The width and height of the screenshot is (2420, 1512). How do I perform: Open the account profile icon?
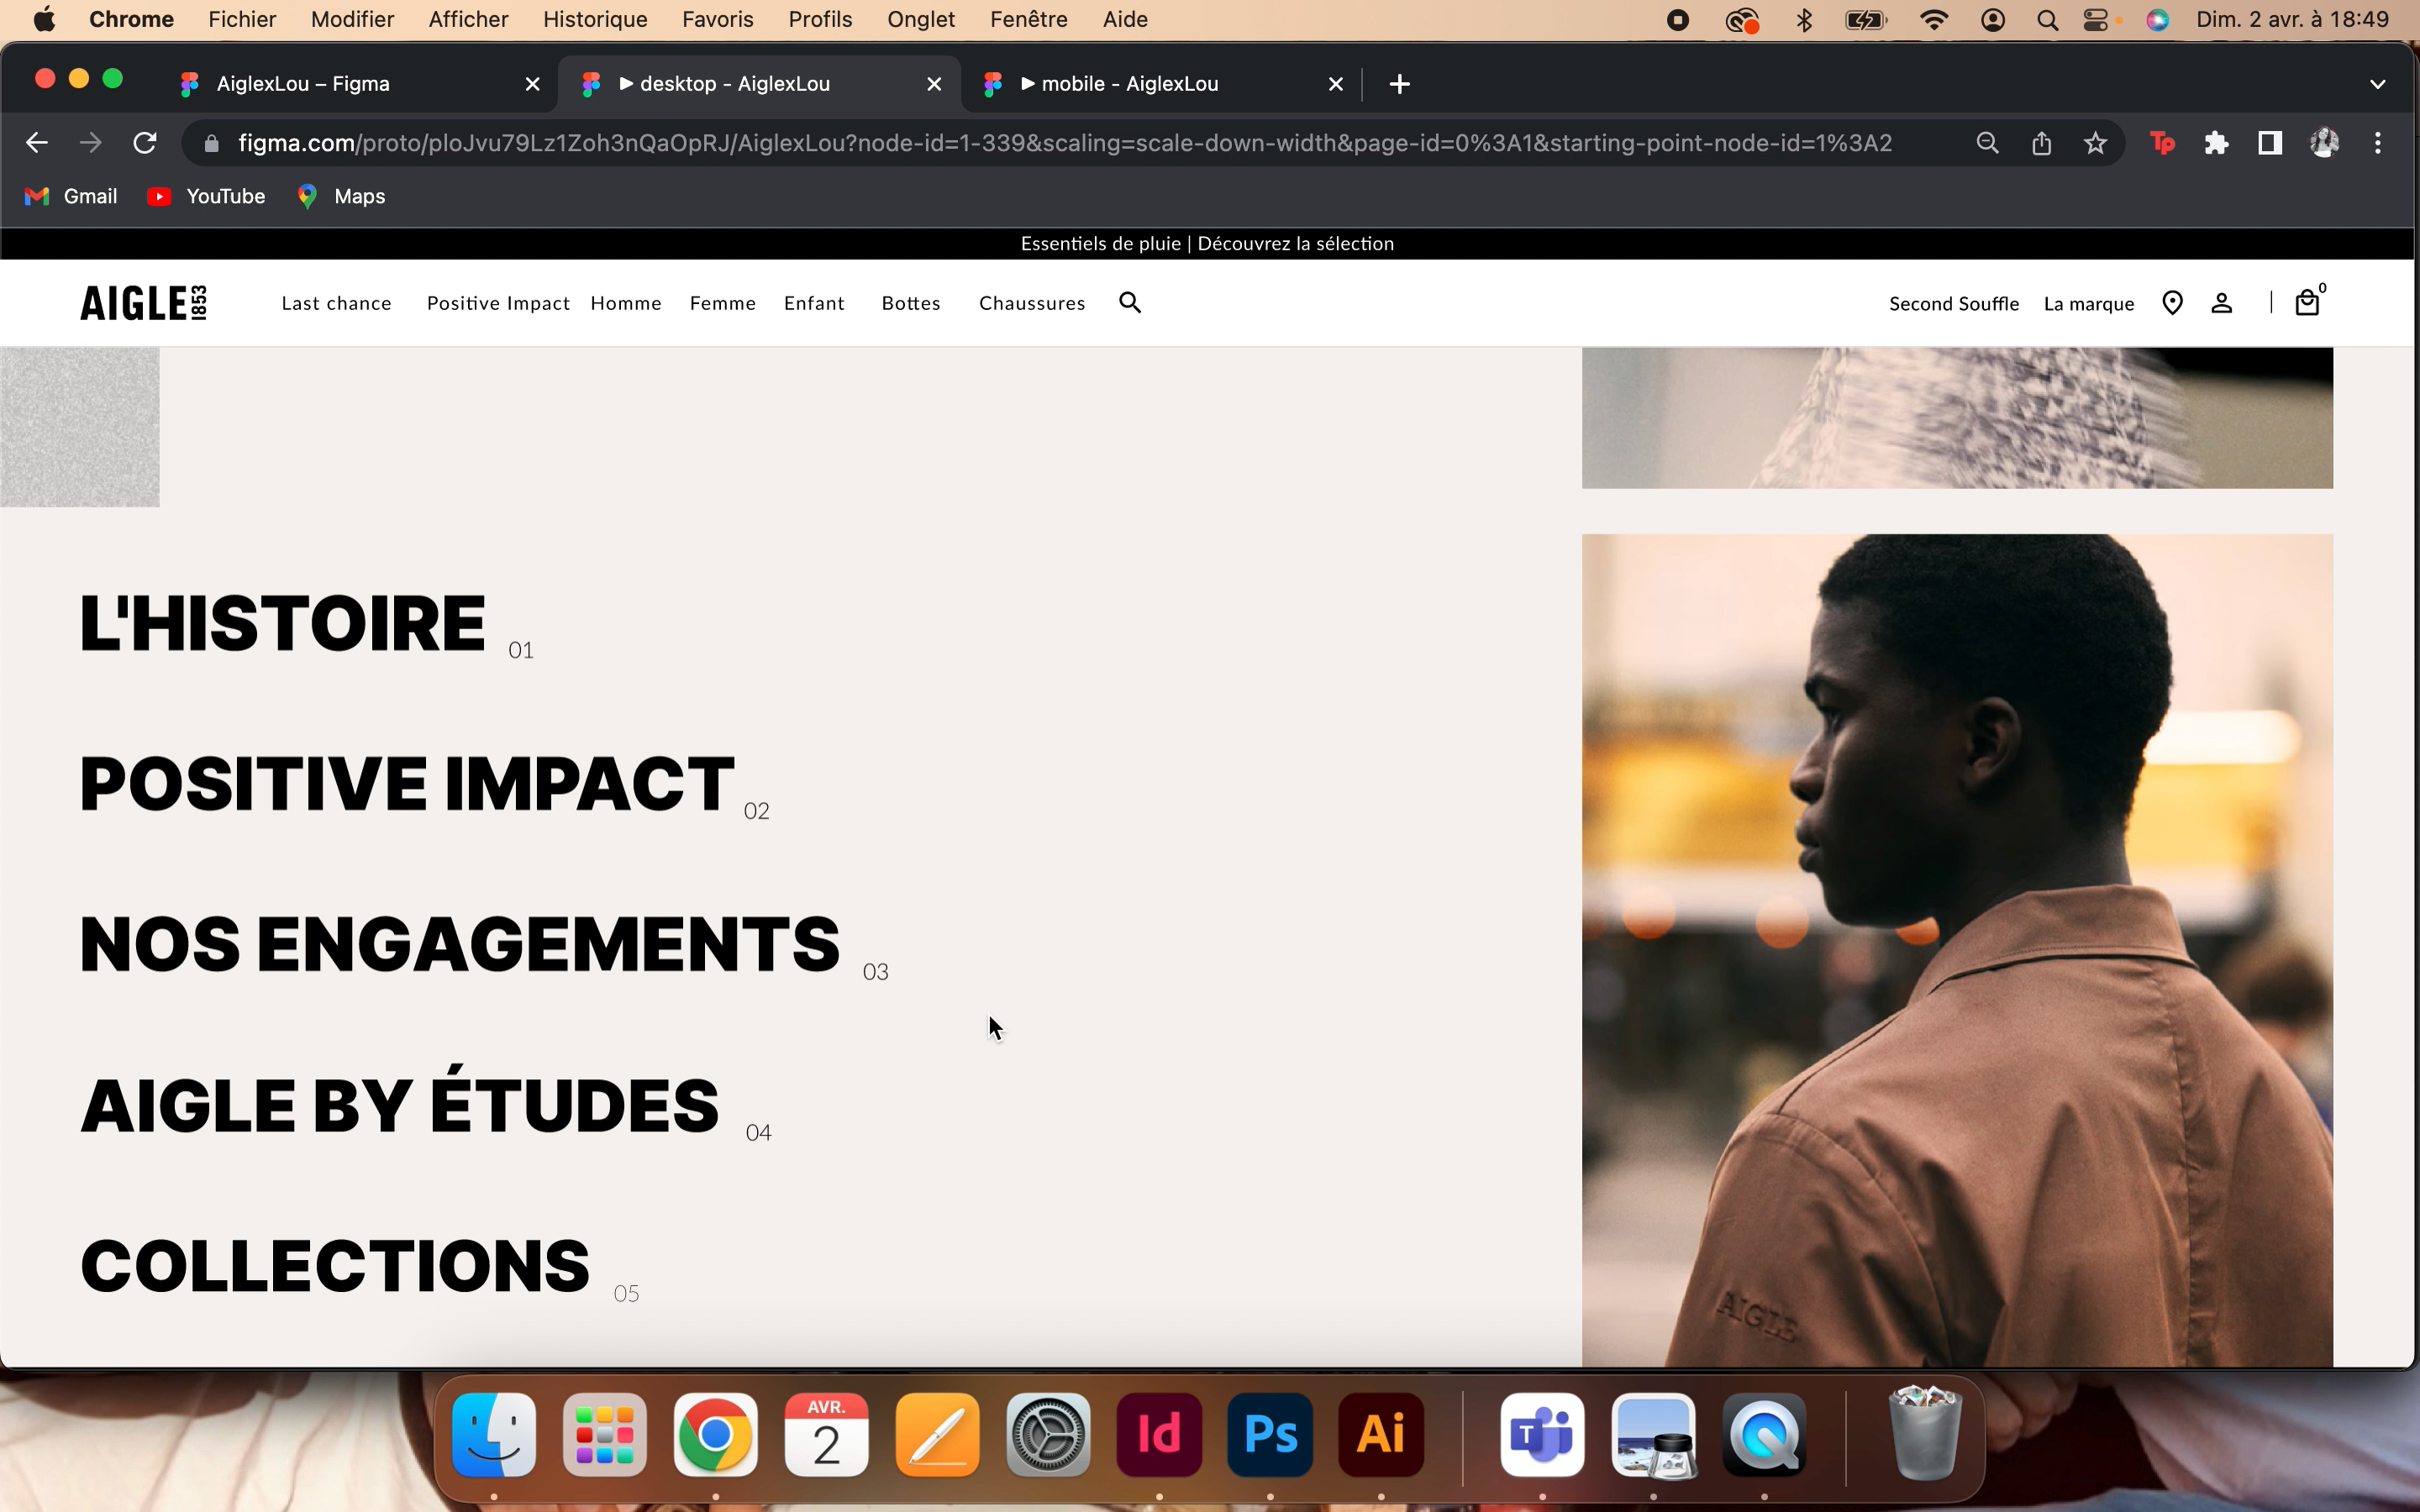[2221, 303]
